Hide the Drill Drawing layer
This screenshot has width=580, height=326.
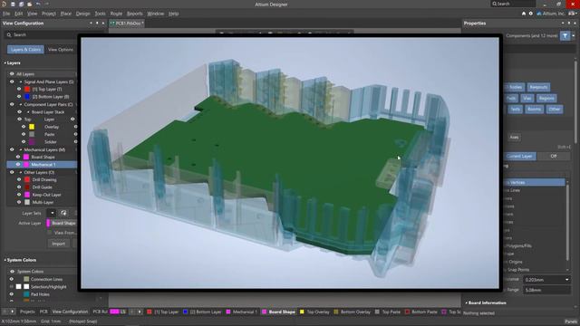pyautogui.click(x=19, y=179)
